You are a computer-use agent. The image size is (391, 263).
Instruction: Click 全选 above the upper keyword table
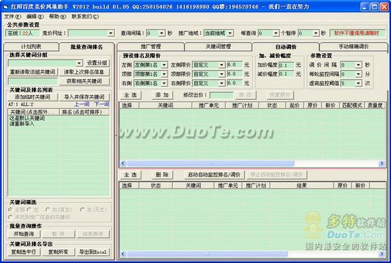130,95
